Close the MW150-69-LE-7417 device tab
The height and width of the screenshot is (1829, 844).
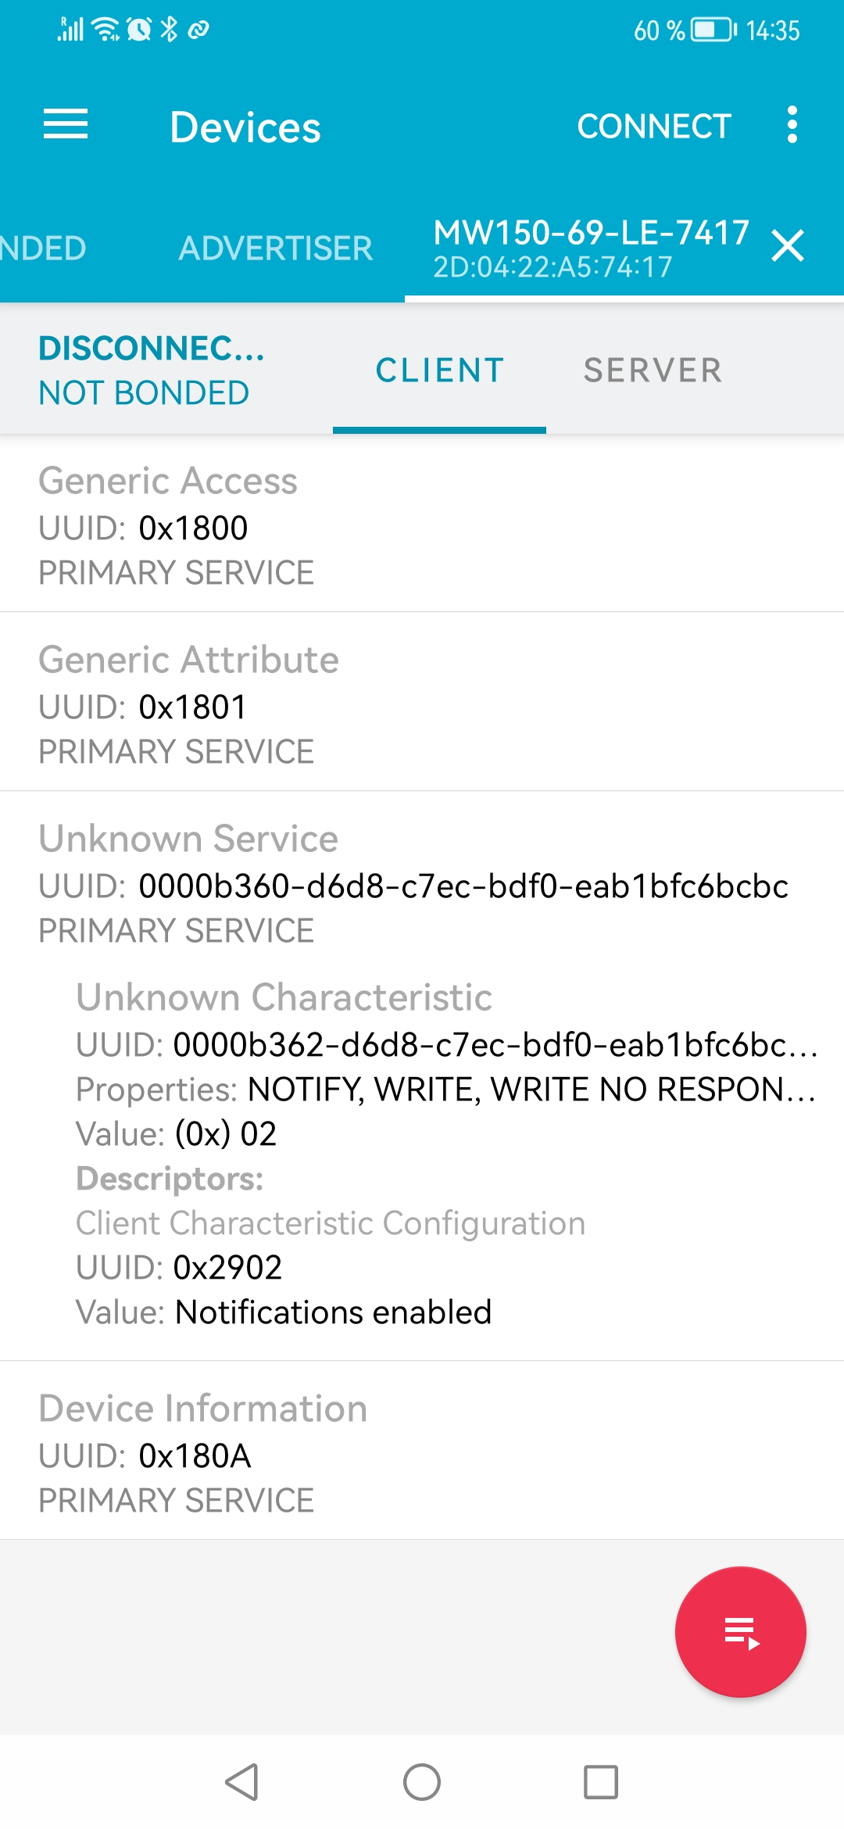pos(787,246)
